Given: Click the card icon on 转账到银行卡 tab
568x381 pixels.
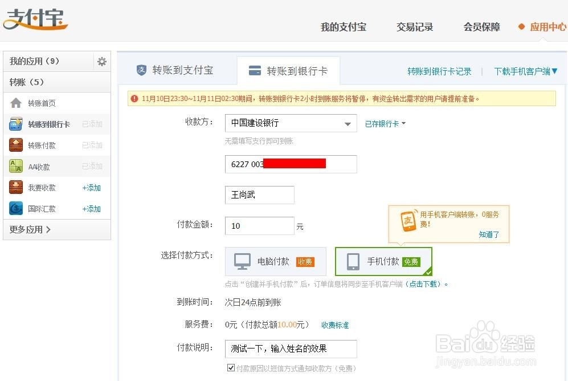Looking at the screenshot, I should click(x=255, y=70).
